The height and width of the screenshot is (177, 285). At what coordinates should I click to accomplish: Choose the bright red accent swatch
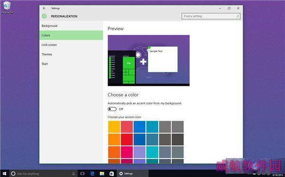[x=127, y=140]
